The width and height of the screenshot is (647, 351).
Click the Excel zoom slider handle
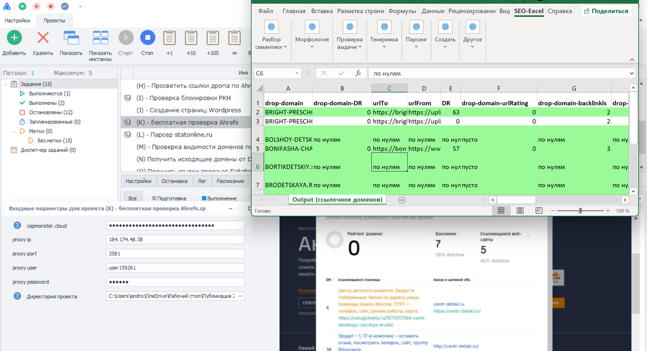pyautogui.click(x=580, y=210)
